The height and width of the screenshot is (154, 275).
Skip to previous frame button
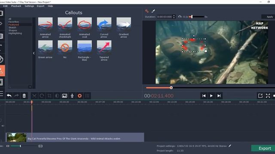tap(204, 96)
